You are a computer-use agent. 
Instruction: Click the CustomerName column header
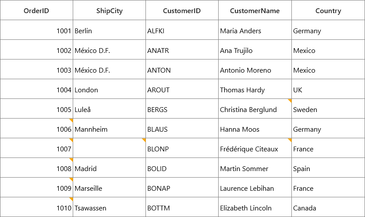pyautogui.click(x=255, y=10)
